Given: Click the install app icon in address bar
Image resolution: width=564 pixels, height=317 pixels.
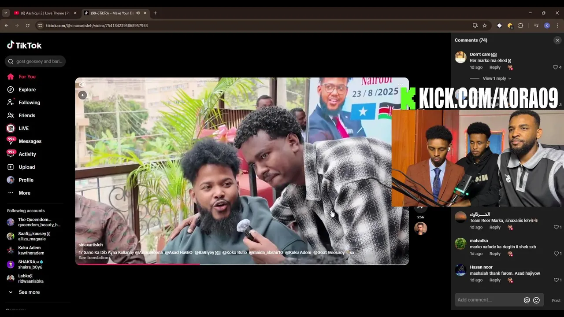Looking at the screenshot, I should 475,26.
